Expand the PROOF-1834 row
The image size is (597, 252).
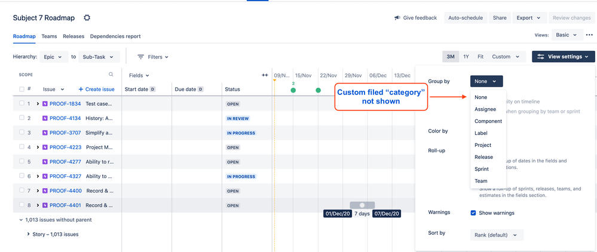tap(38, 103)
